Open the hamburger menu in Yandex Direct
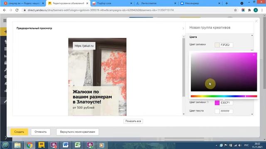This screenshot has width=266, height=149. pos(5,21)
